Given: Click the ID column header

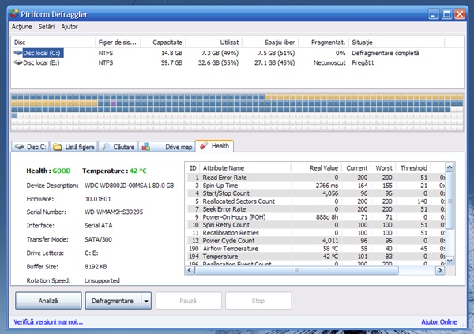Looking at the screenshot, I should coord(193,168).
